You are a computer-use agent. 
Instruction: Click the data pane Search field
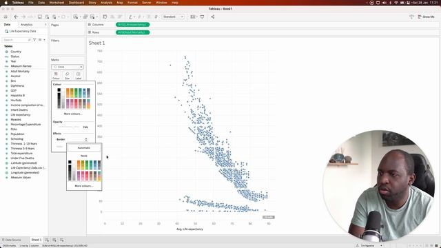17,40
